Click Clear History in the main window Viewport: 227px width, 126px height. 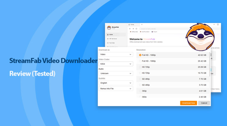coord(215,89)
